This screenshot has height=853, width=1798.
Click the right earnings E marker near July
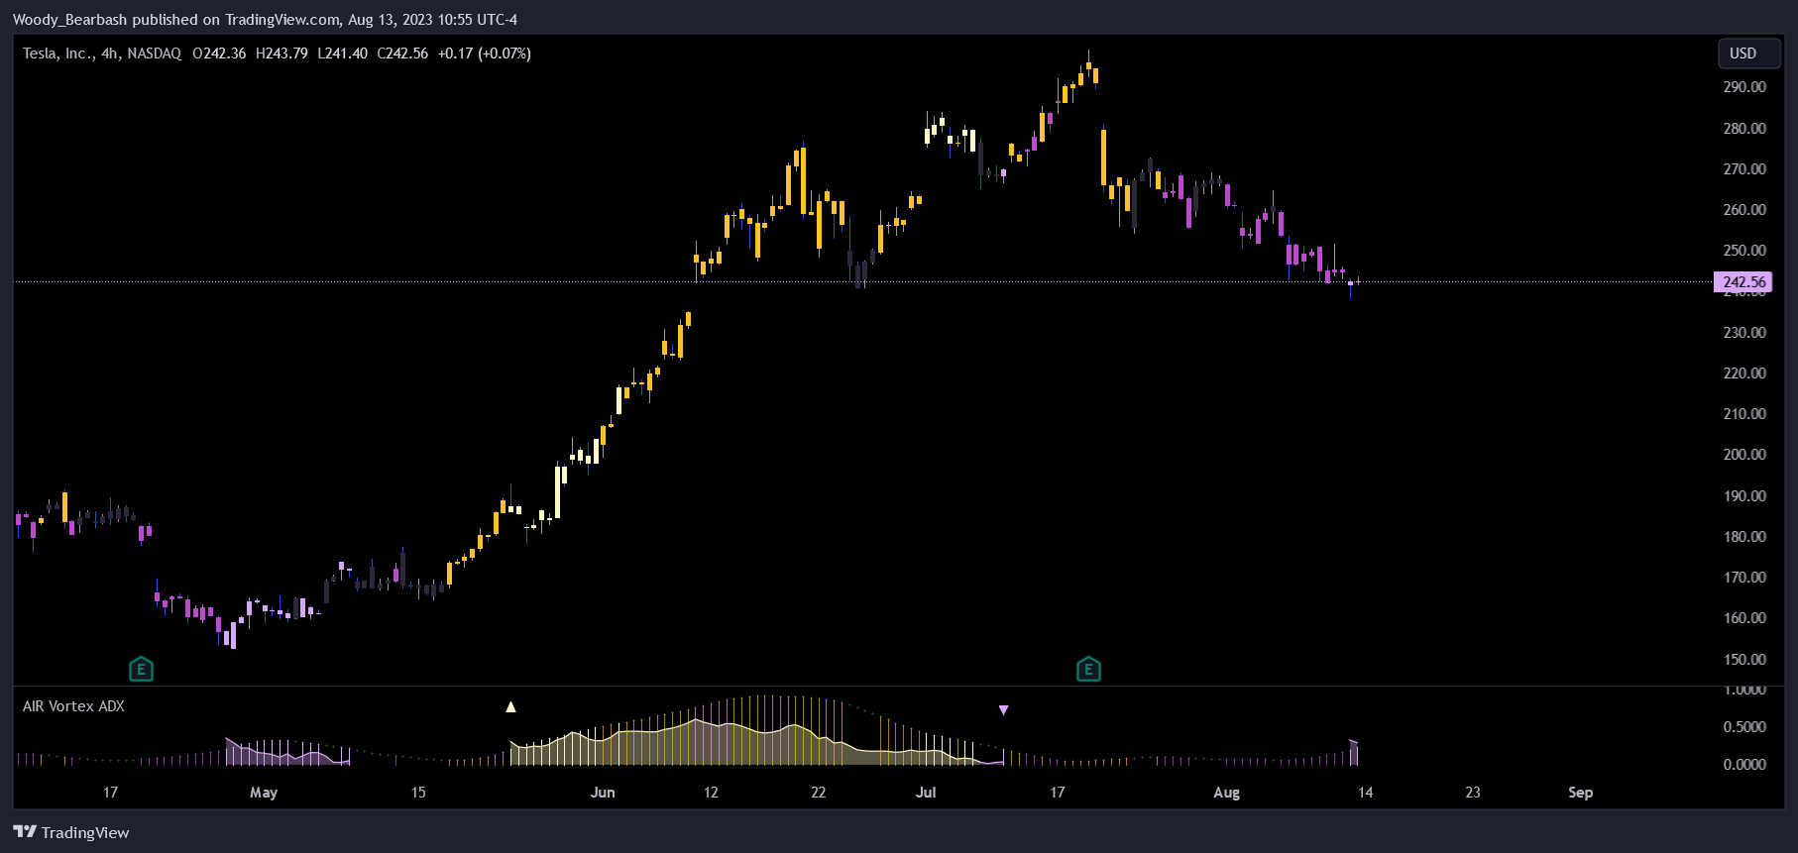(1088, 670)
